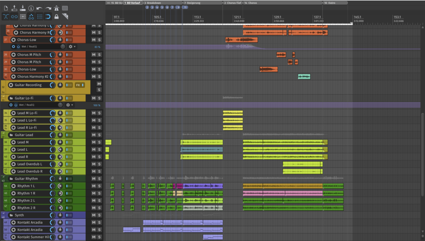Click the Save Project download icon
The width and height of the screenshot is (425, 241).
click(23, 8)
